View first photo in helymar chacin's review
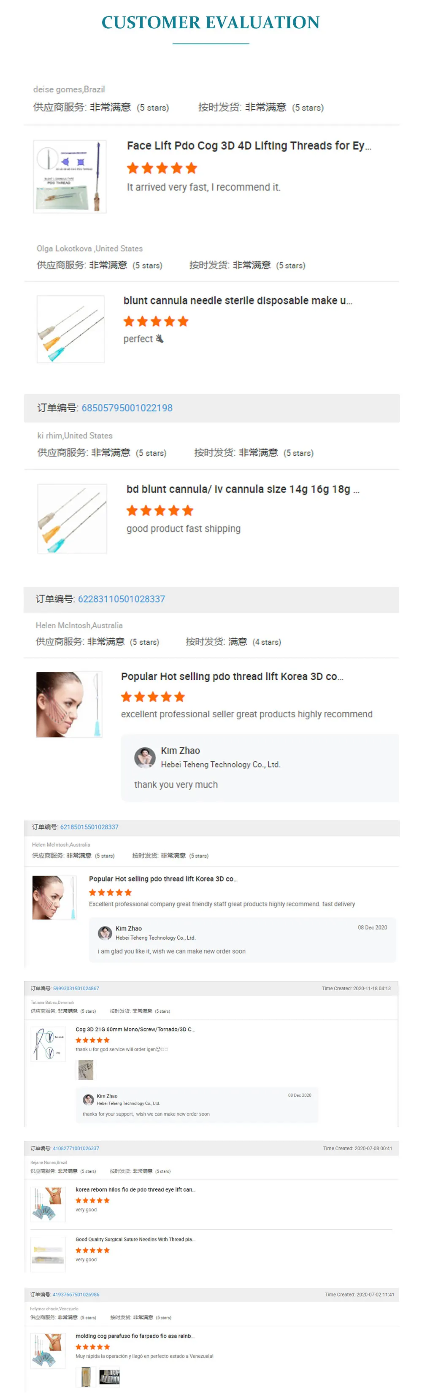Image resolution: width=422 pixels, height=1400 pixels. (85, 1377)
